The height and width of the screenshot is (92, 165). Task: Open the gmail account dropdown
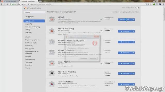tap(129, 8)
